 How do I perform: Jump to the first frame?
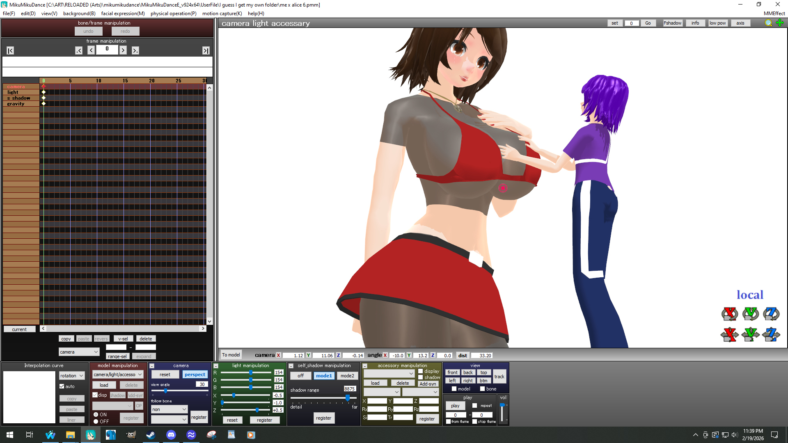[x=10, y=50]
